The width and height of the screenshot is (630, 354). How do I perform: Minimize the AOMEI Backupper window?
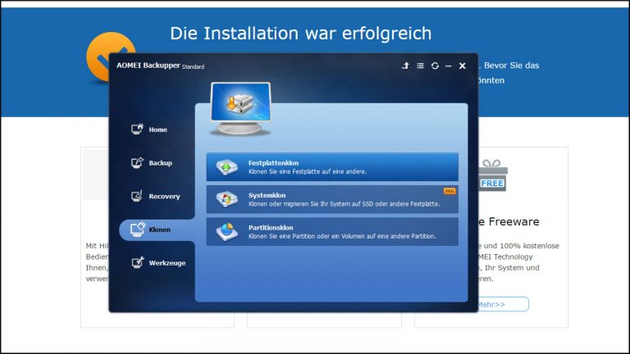pyautogui.click(x=448, y=66)
